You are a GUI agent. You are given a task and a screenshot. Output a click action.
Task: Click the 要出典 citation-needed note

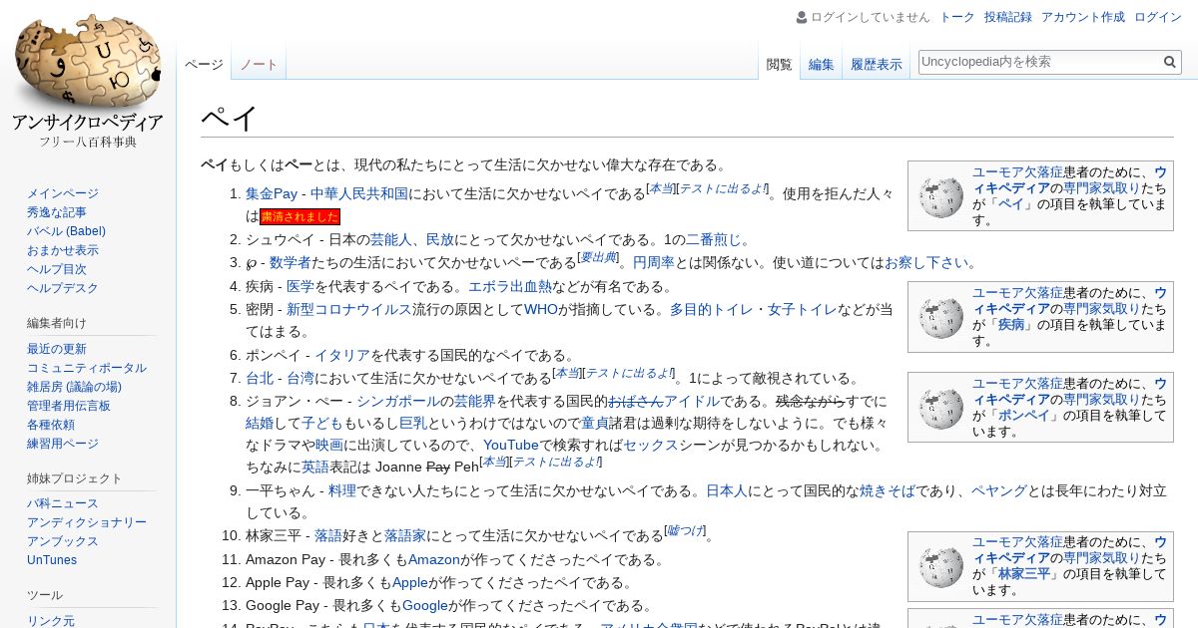[x=598, y=257]
